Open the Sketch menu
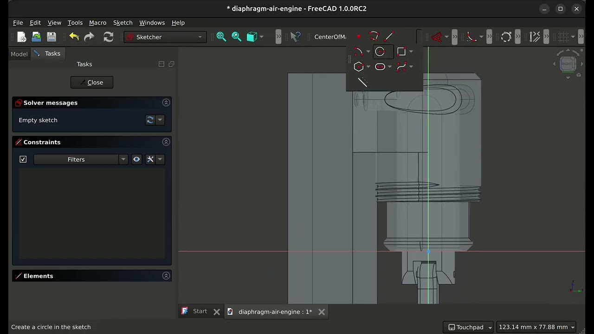 [x=123, y=23]
